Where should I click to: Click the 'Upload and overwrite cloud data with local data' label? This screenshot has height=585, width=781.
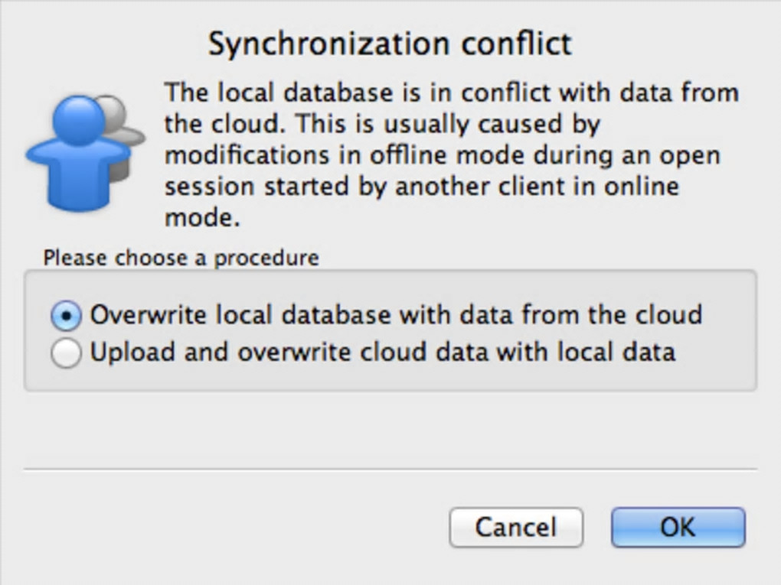382,353
